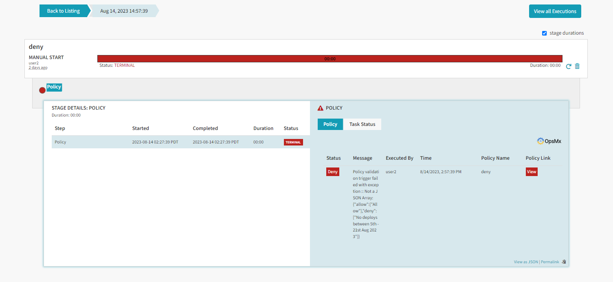
Task: Click the red Deny status badge
Action: pos(332,172)
